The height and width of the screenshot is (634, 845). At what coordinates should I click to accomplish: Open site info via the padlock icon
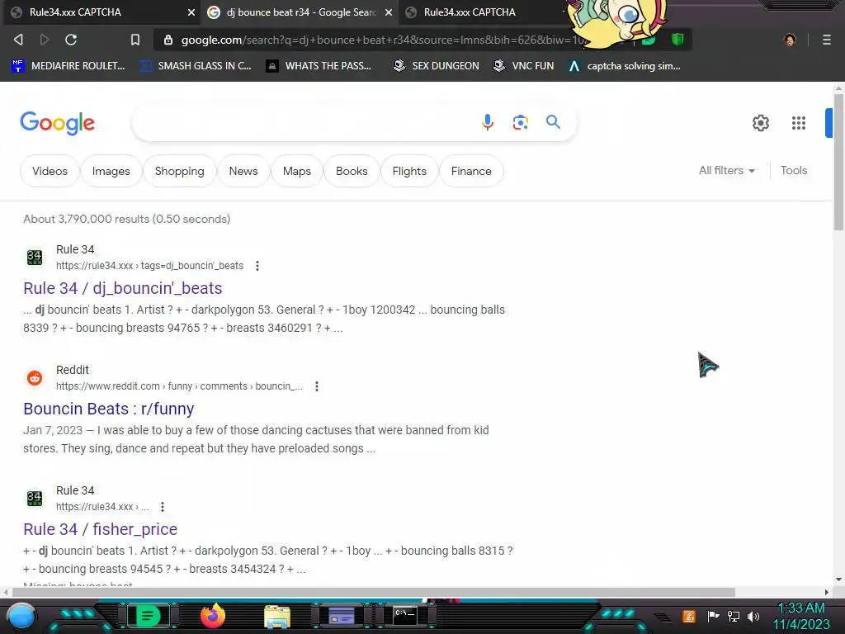(168, 40)
